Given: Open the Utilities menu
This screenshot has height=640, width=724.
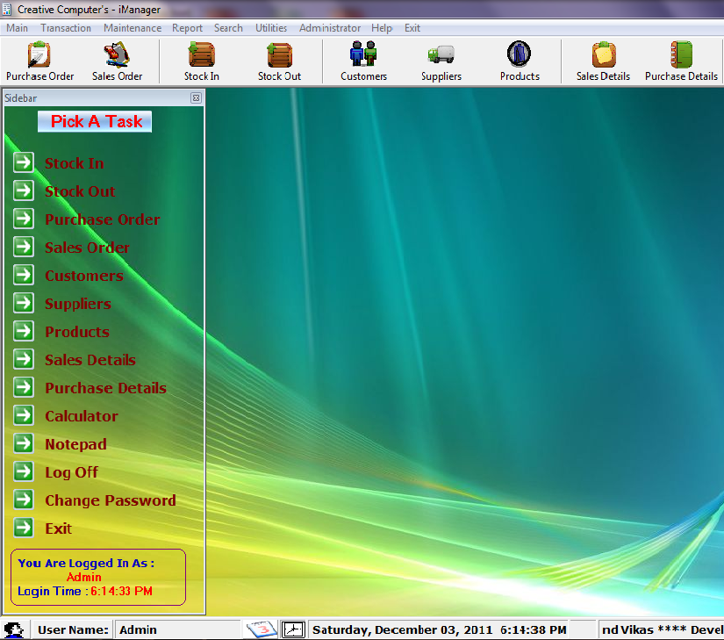Looking at the screenshot, I should [270, 27].
